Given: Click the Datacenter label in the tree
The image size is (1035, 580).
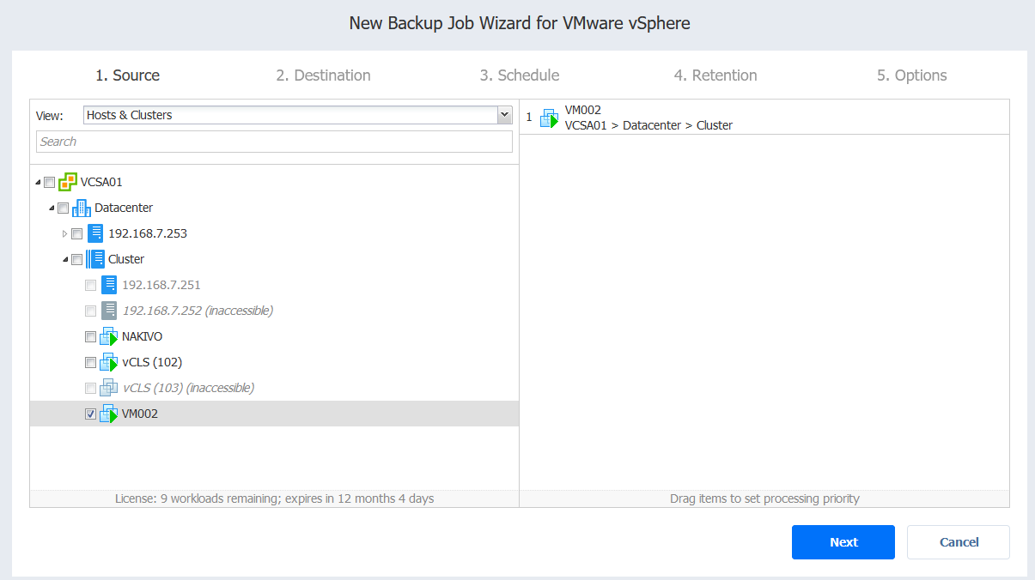Looking at the screenshot, I should click(x=124, y=208).
